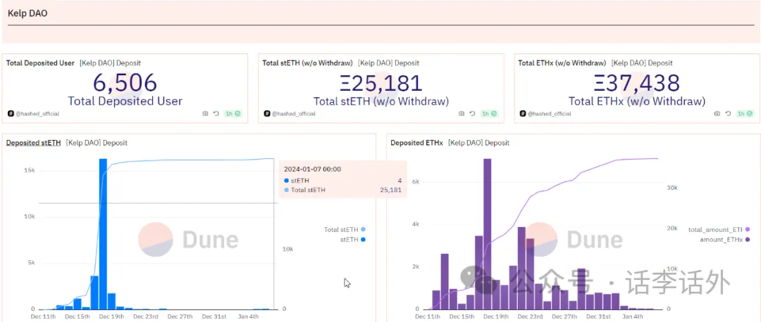Click 1h freshness badge on Total stETH card
This screenshot has height=322, width=761.
(489, 113)
